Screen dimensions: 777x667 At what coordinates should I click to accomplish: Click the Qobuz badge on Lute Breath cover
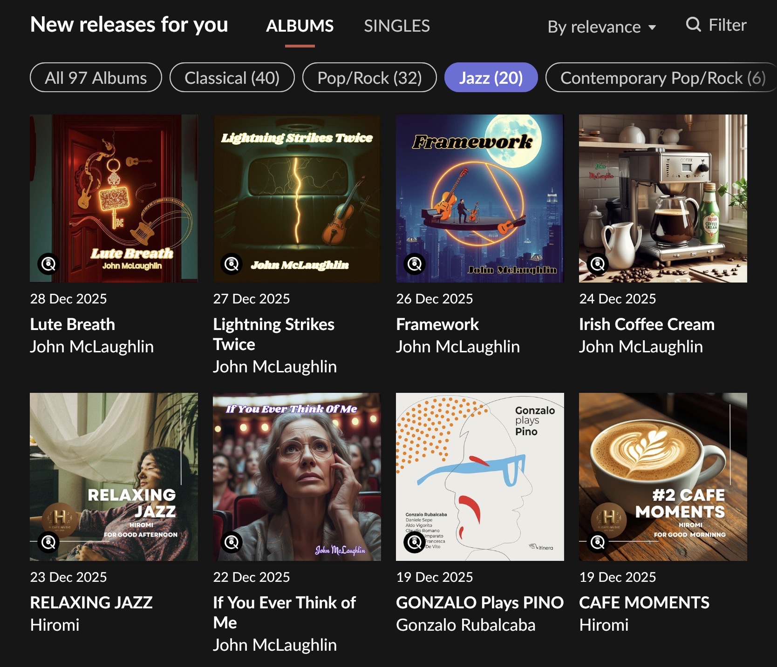point(48,264)
